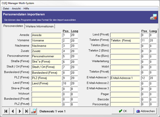The image size is (160, 117).
Task: Jump to last record navigation button
Action: tap(27, 111)
